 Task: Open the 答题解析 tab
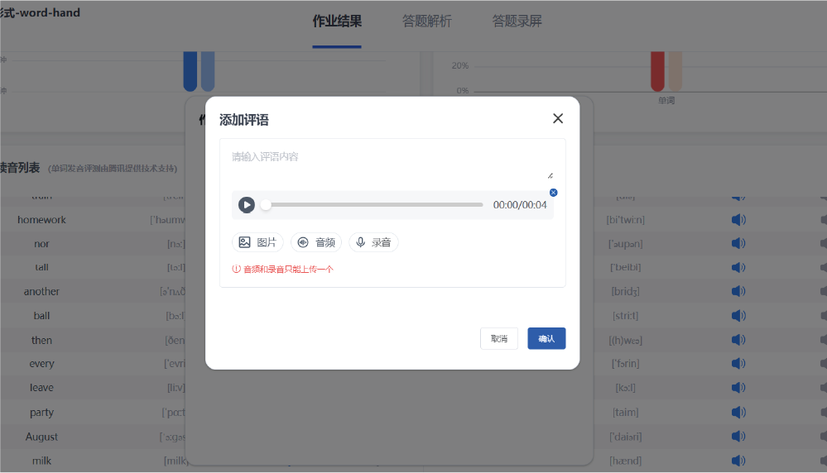click(427, 21)
